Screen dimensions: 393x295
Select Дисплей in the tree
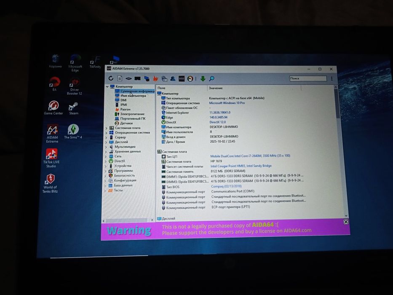point(119,142)
